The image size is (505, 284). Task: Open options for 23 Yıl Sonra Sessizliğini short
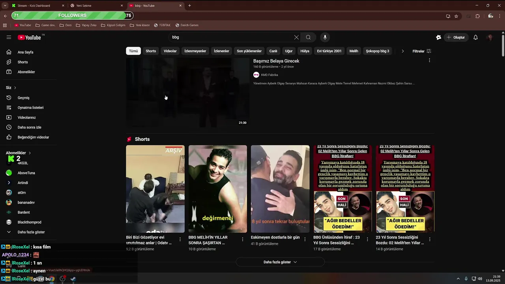coord(430,239)
